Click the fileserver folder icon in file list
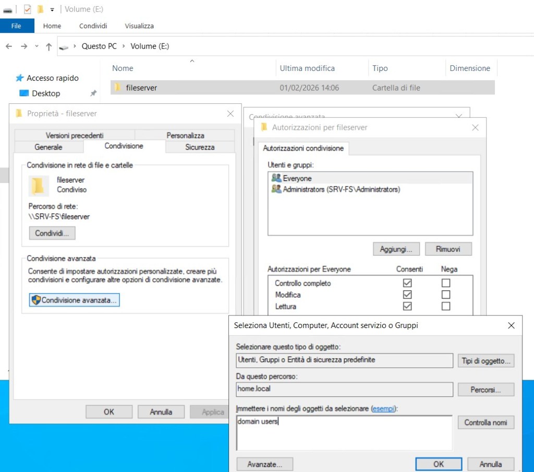This screenshot has height=472, width=534. (118, 88)
